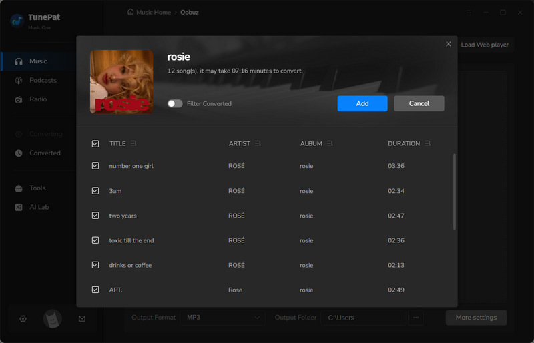Click the rosie album cover thumbnail
The image size is (534, 343).
coord(121,81)
